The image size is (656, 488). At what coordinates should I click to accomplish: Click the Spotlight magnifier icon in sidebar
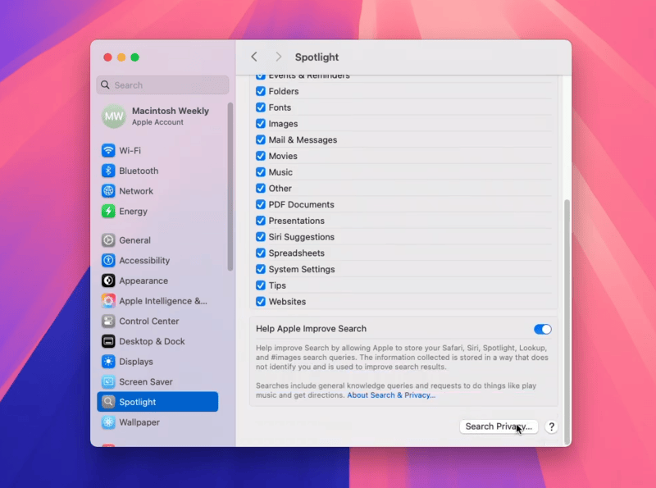[x=108, y=402]
